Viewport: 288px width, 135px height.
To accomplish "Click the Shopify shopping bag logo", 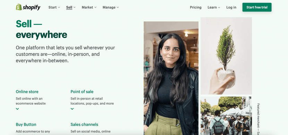I will [x=19, y=7].
